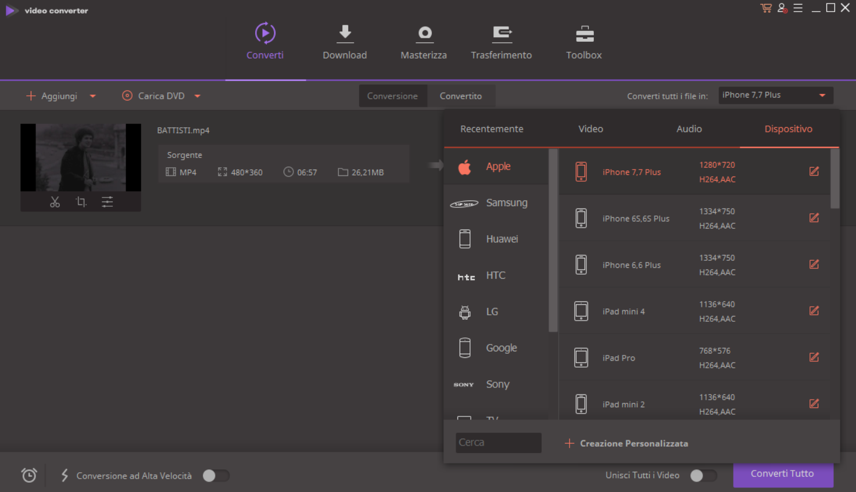The width and height of the screenshot is (856, 492).
Task: Click the brand list scrollbar
Action: (553, 240)
